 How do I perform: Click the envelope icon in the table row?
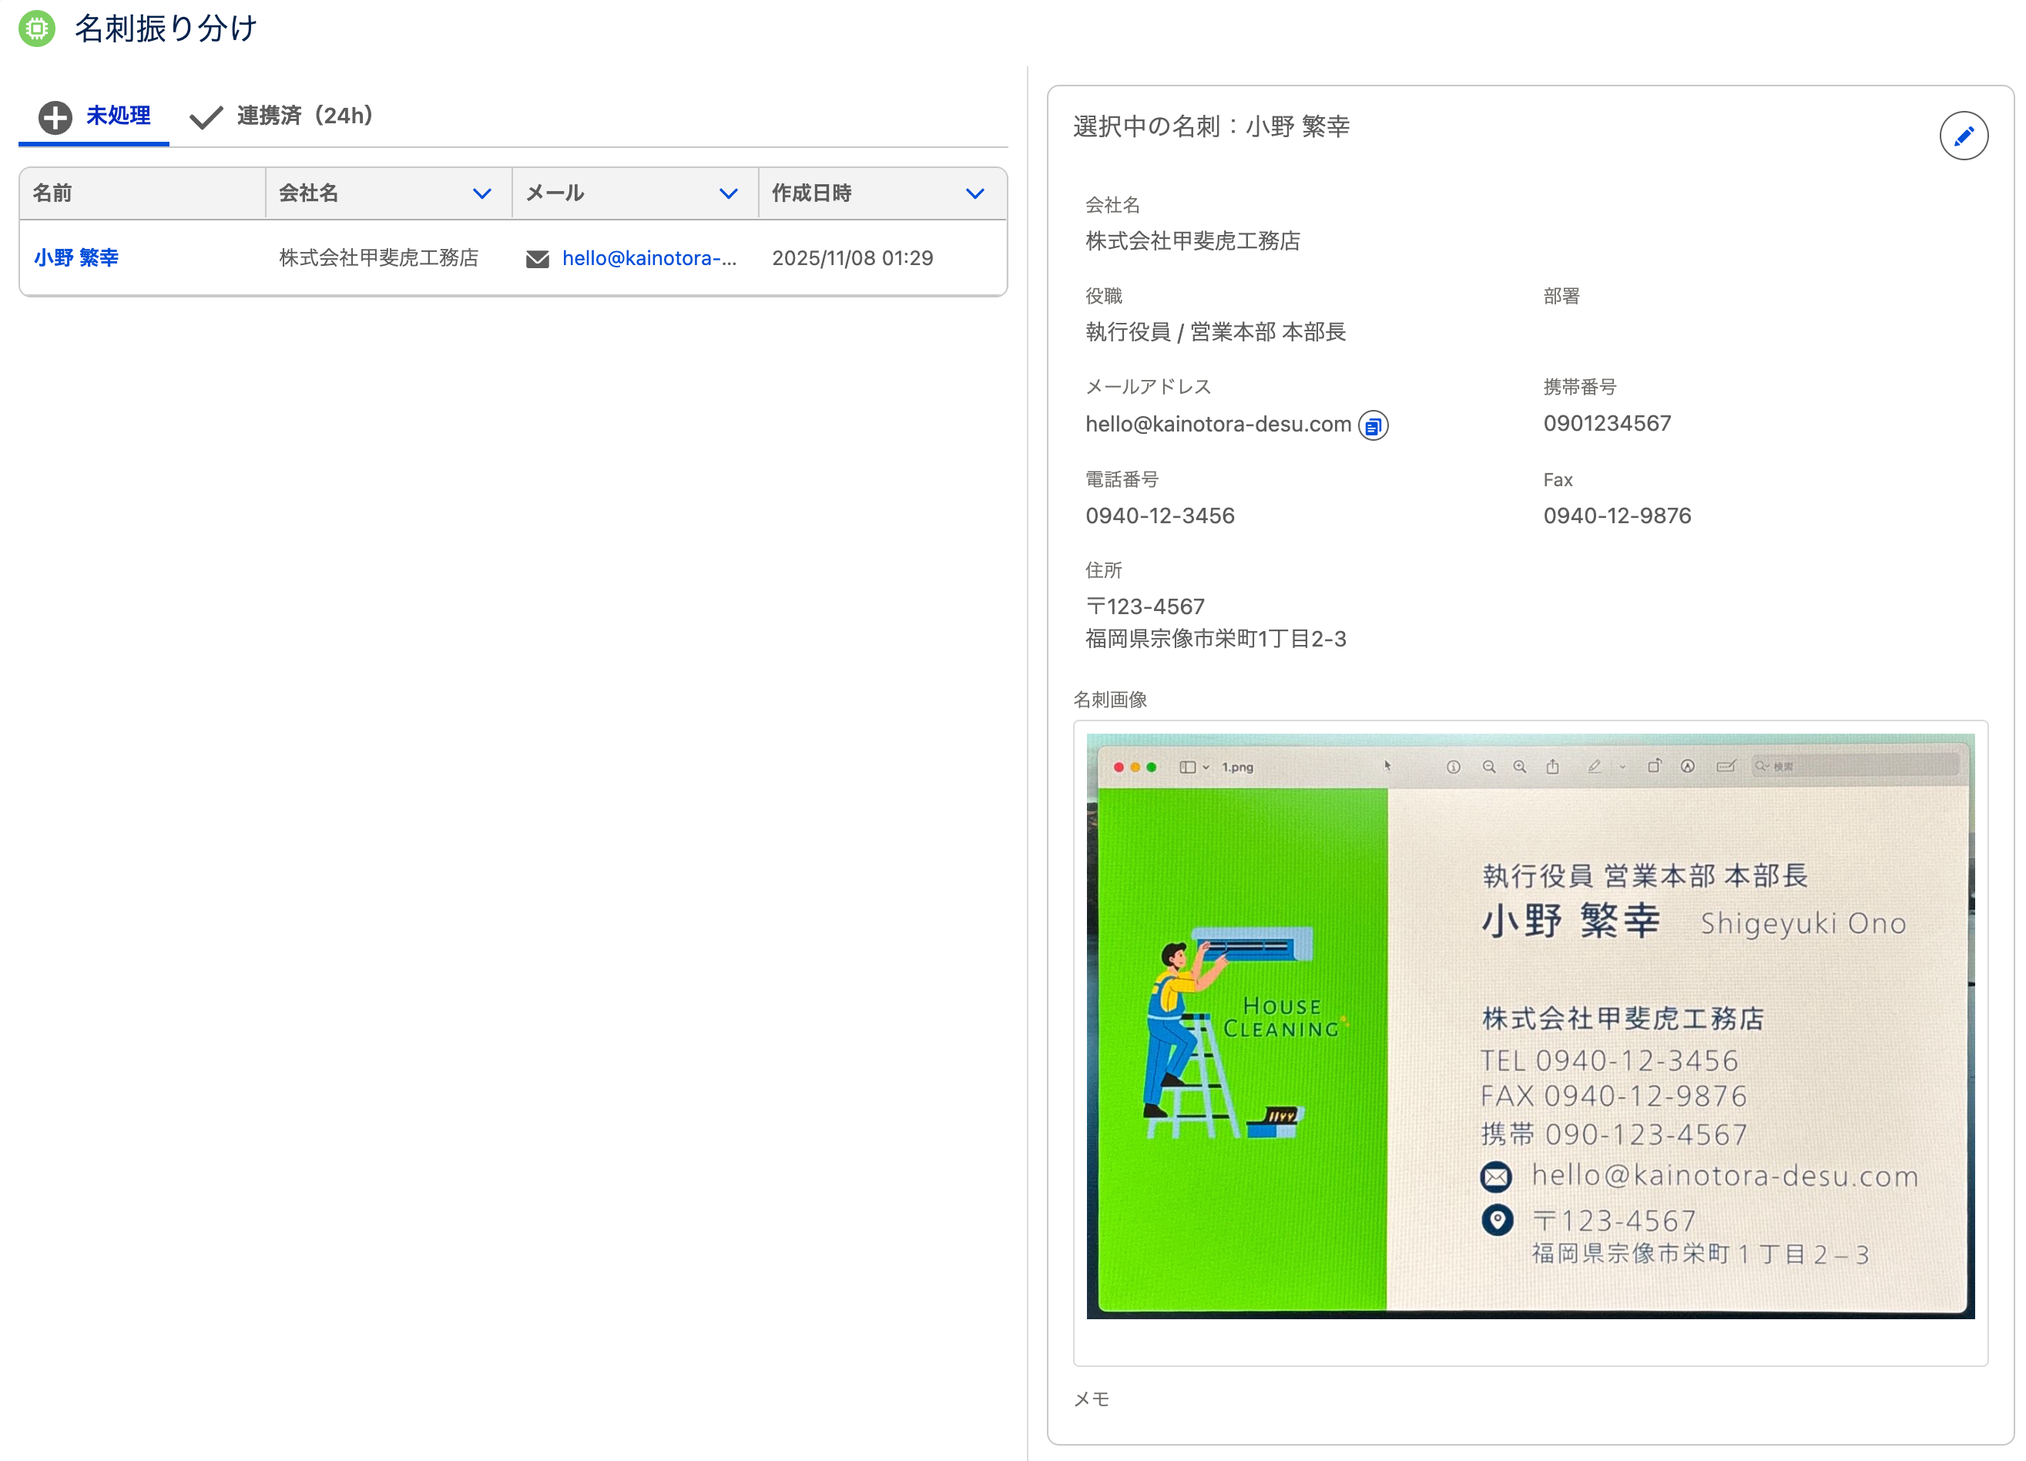[x=538, y=259]
